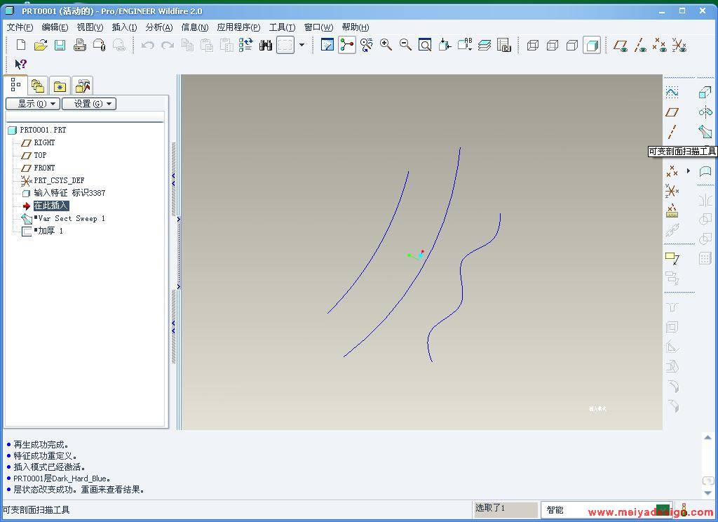Select Var Sect Sweep 1 in model tree

coord(71,218)
